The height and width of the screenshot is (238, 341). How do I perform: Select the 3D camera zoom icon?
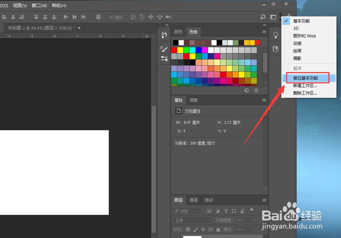(169, 17)
